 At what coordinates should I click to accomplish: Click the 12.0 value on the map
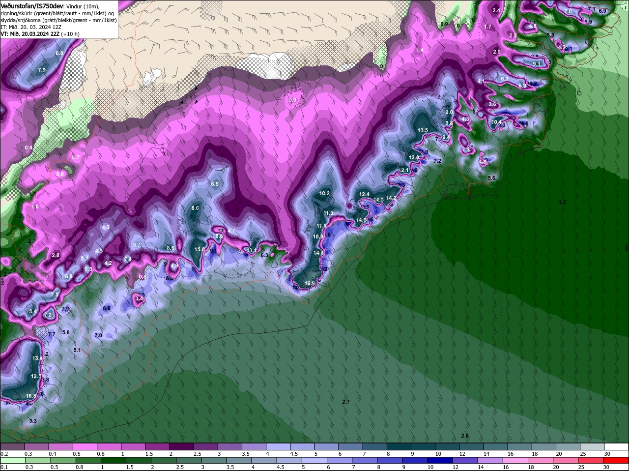(414, 157)
